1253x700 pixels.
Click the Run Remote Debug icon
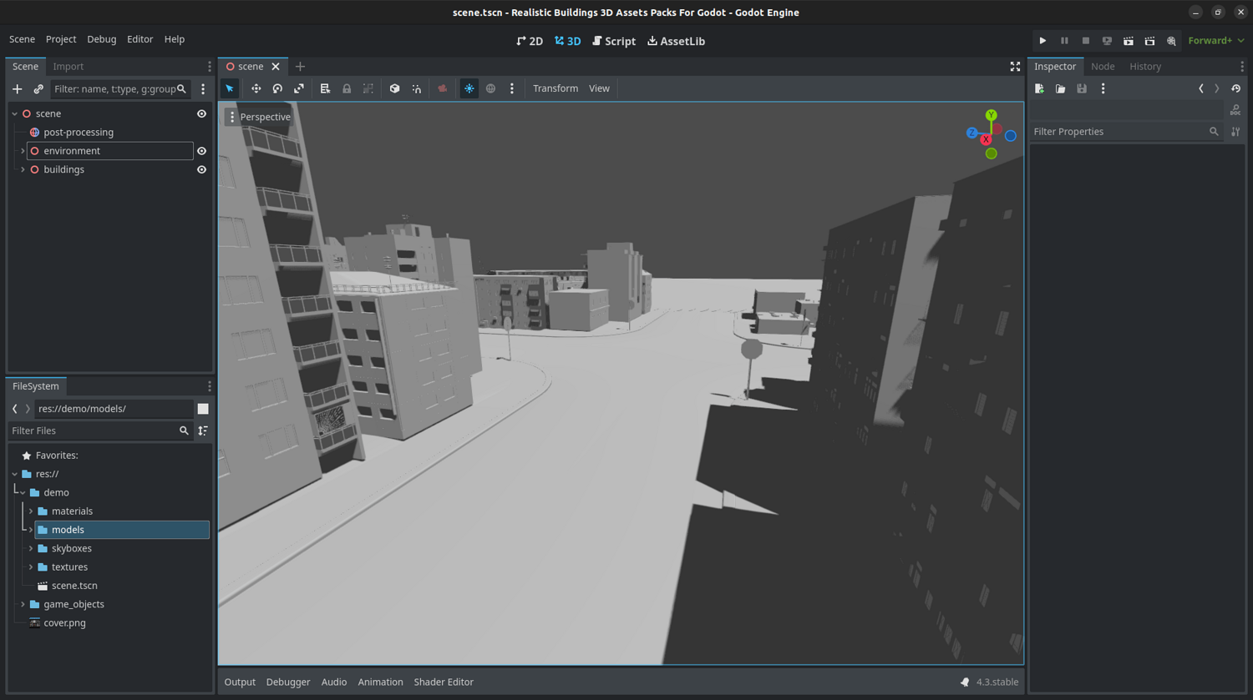pos(1107,41)
